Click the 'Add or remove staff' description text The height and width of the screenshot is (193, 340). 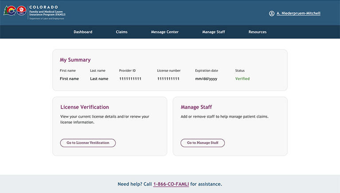(x=225, y=117)
